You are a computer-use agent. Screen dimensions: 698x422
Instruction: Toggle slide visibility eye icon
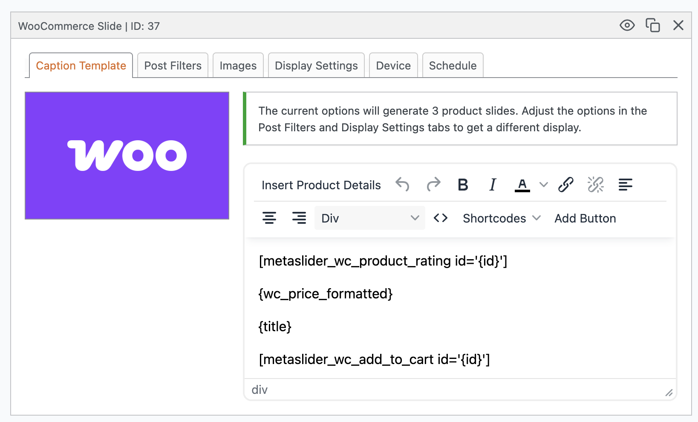627,26
